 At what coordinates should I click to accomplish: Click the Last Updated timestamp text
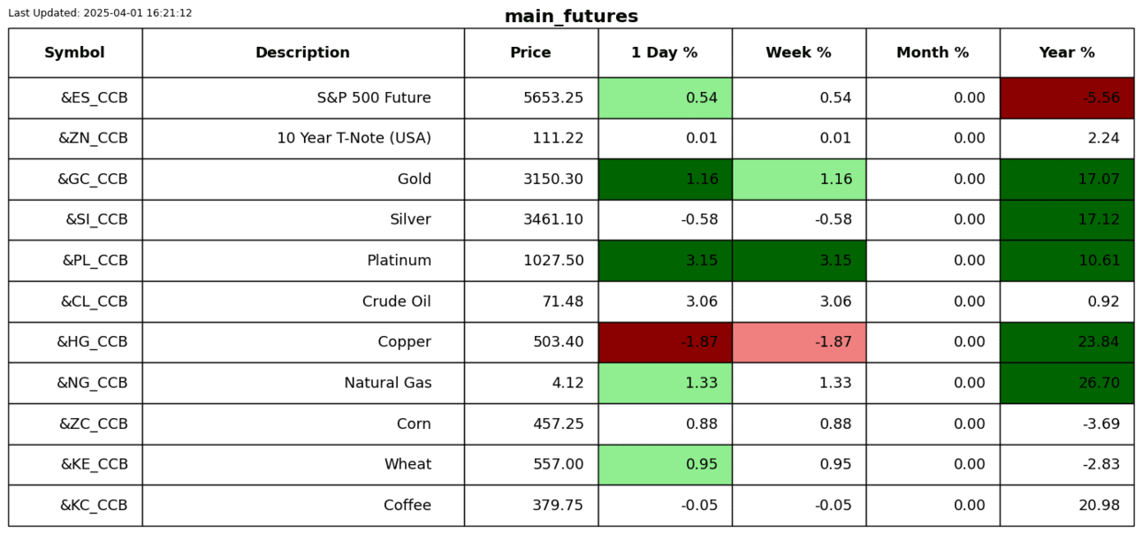(x=100, y=13)
